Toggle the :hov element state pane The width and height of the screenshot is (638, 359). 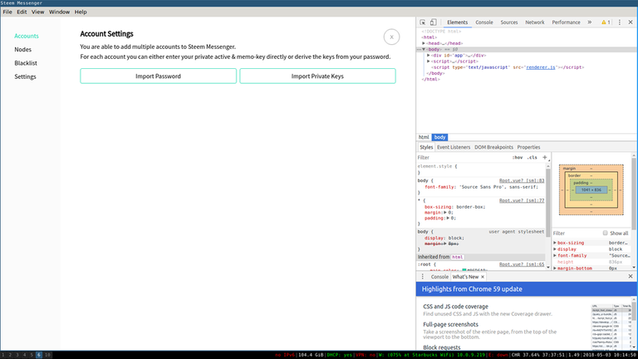click(518, 158)
